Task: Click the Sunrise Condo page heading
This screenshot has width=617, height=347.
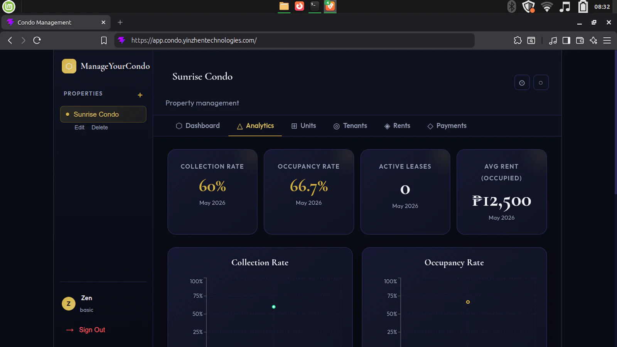Action: point(202,76)
